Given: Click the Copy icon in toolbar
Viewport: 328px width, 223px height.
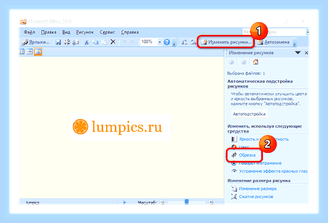Looking at the screenshot, I should point(95,42).
